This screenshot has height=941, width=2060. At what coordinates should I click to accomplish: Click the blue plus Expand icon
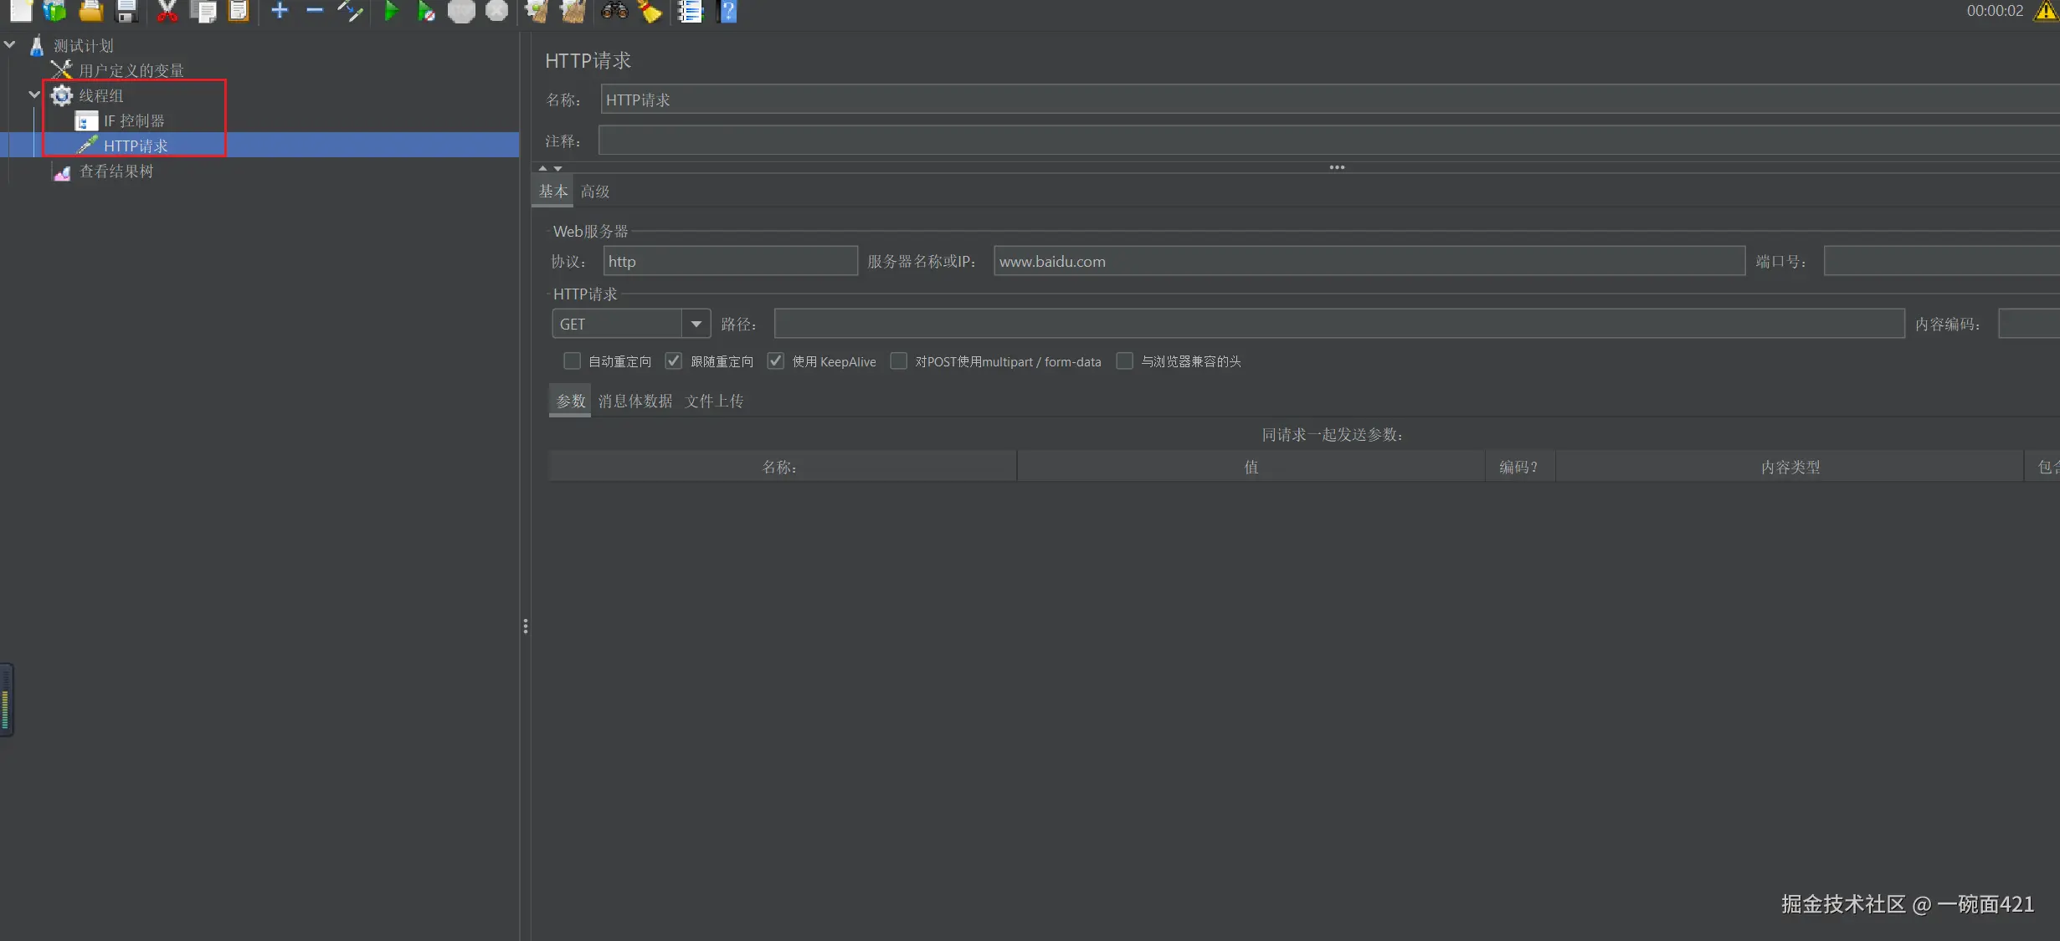[280, 11]
